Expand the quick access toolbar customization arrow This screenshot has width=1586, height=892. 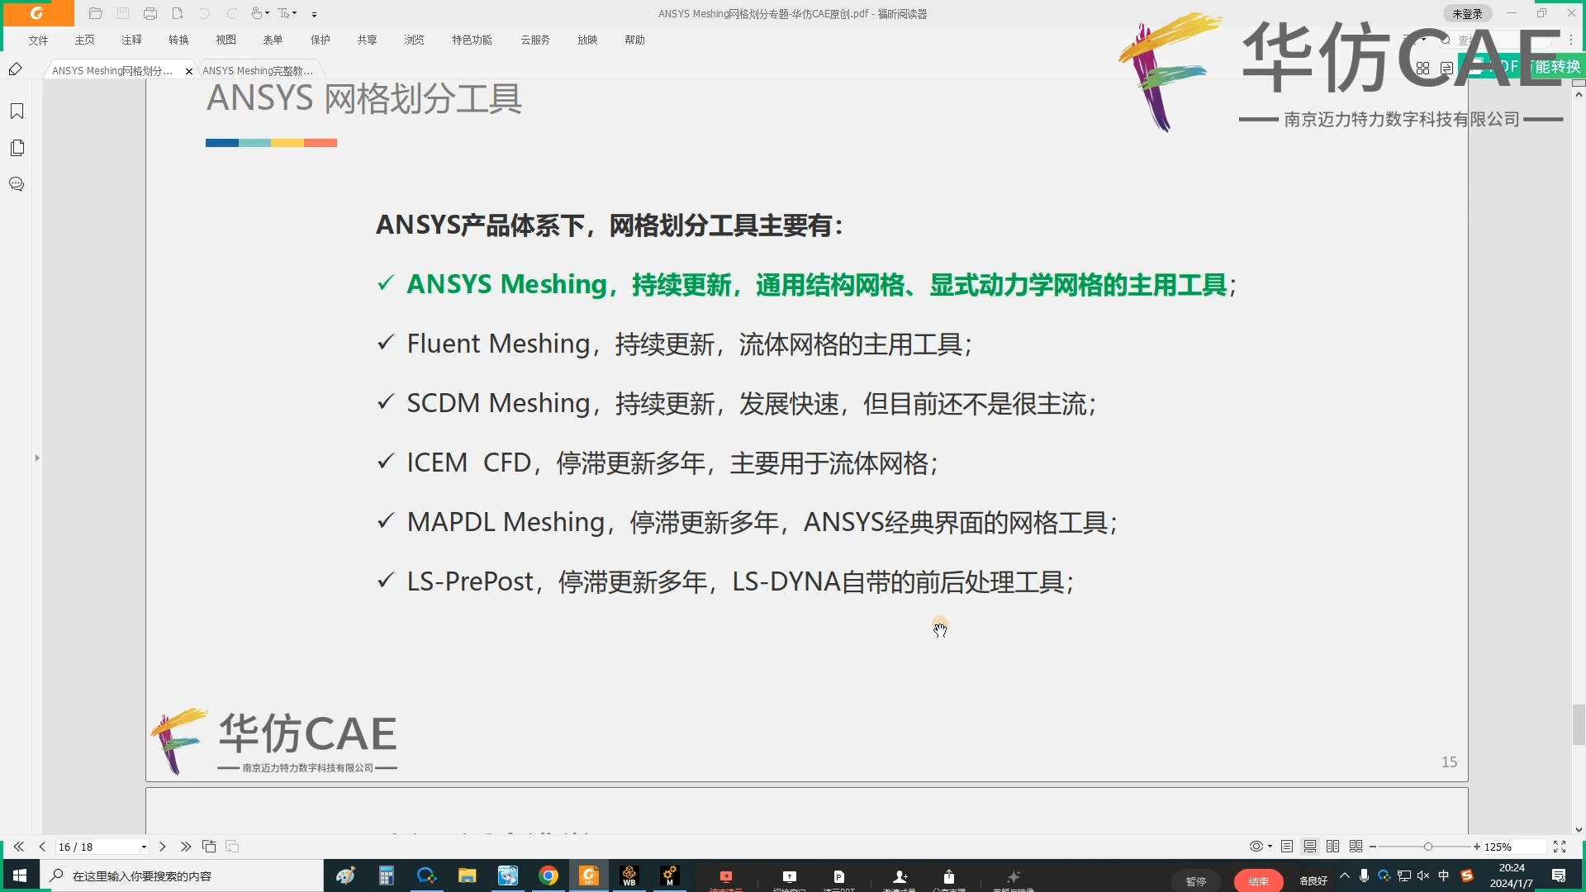tap(315, 14)
